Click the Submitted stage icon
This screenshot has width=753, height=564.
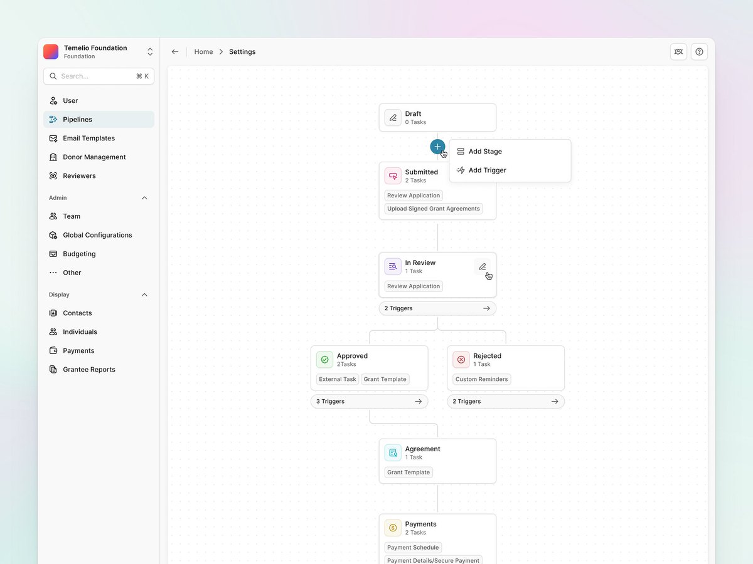tap(393, 176)
